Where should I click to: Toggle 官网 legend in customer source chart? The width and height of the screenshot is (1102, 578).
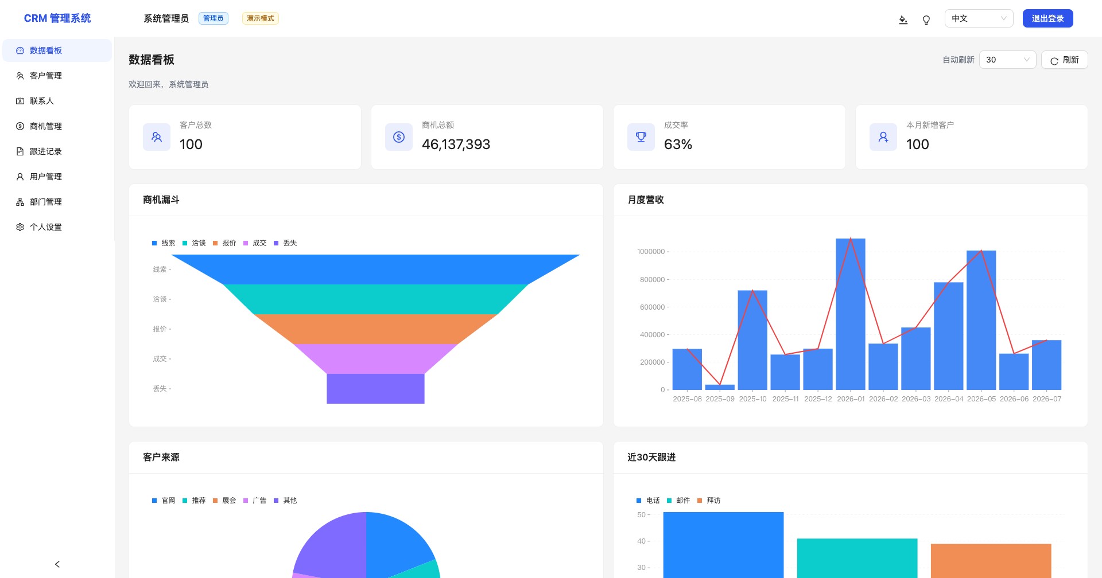[164, 501]
